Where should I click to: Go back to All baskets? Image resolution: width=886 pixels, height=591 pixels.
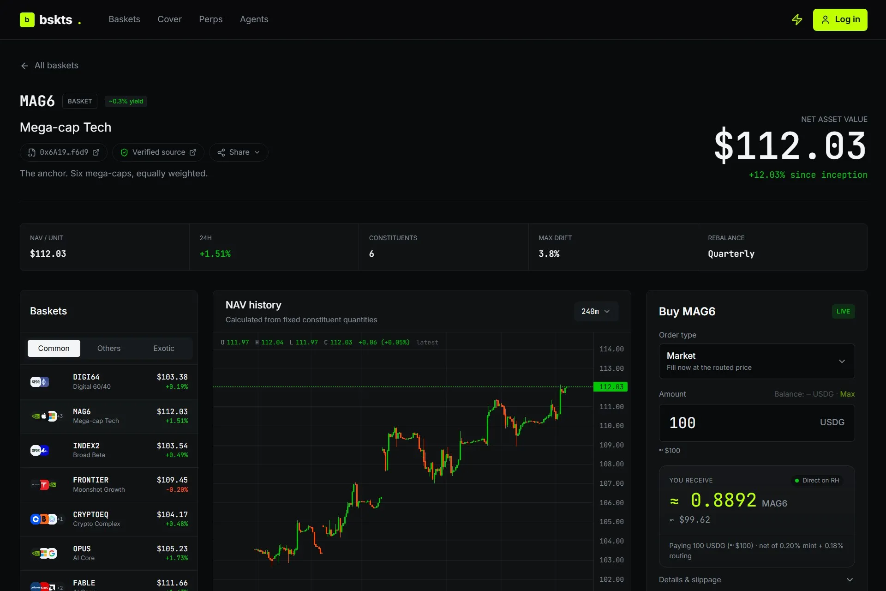(x=49, y=66)
